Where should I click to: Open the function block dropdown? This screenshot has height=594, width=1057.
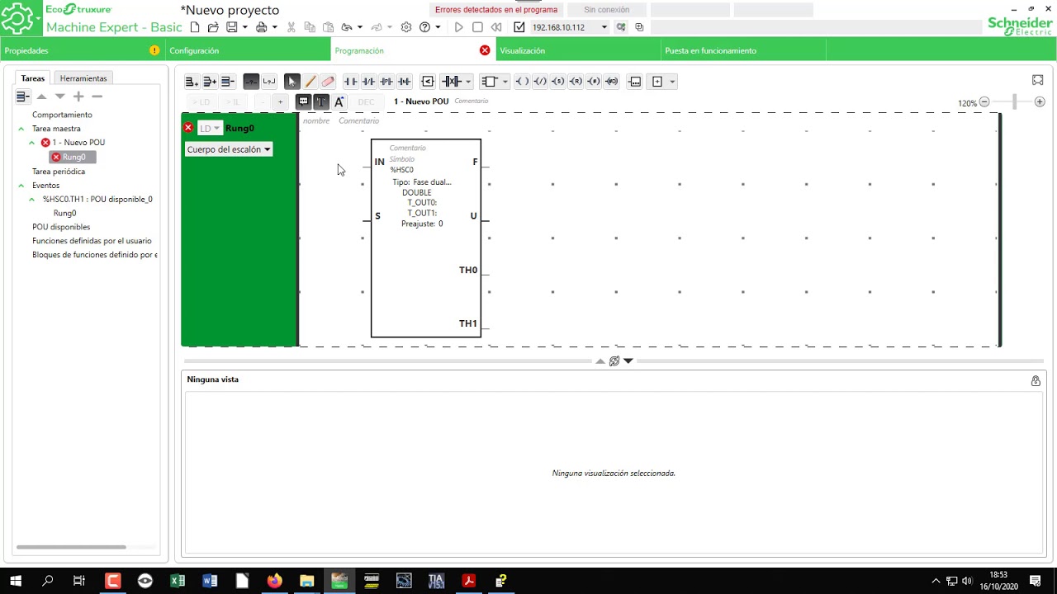pos(505,82)
